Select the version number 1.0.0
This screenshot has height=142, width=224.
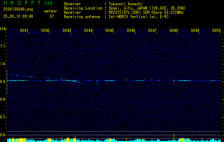click(48, 3)
